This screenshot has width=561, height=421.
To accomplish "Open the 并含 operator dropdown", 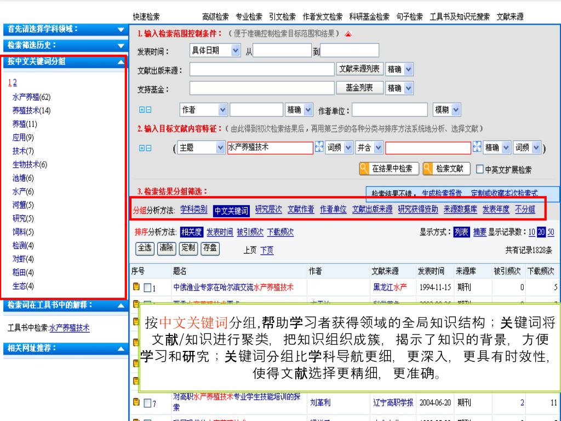I will (369, 147).
